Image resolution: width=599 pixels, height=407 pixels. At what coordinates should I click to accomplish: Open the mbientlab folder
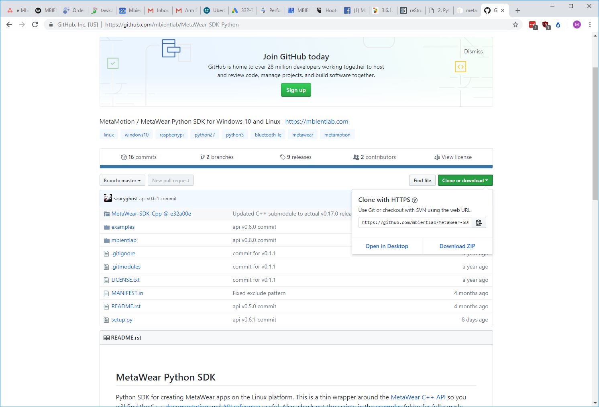click(x=124, y=240)
